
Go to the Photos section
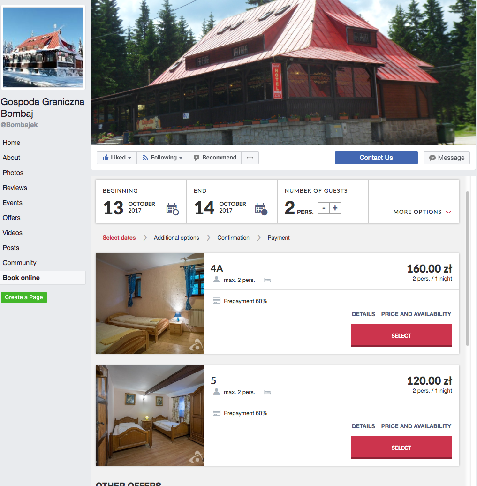click(13, 173)
